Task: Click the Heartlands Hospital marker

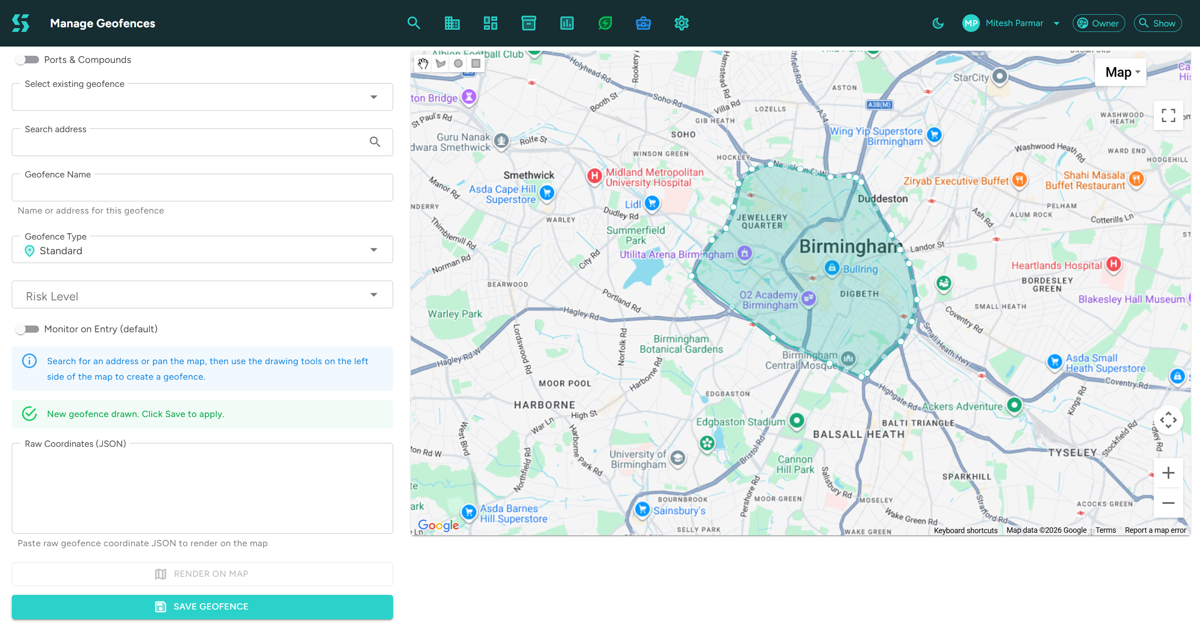Action: [1113, 264]
